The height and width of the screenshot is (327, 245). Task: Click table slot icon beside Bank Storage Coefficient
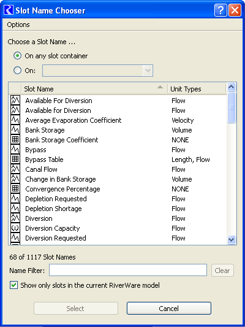click(x=15, y=140)
